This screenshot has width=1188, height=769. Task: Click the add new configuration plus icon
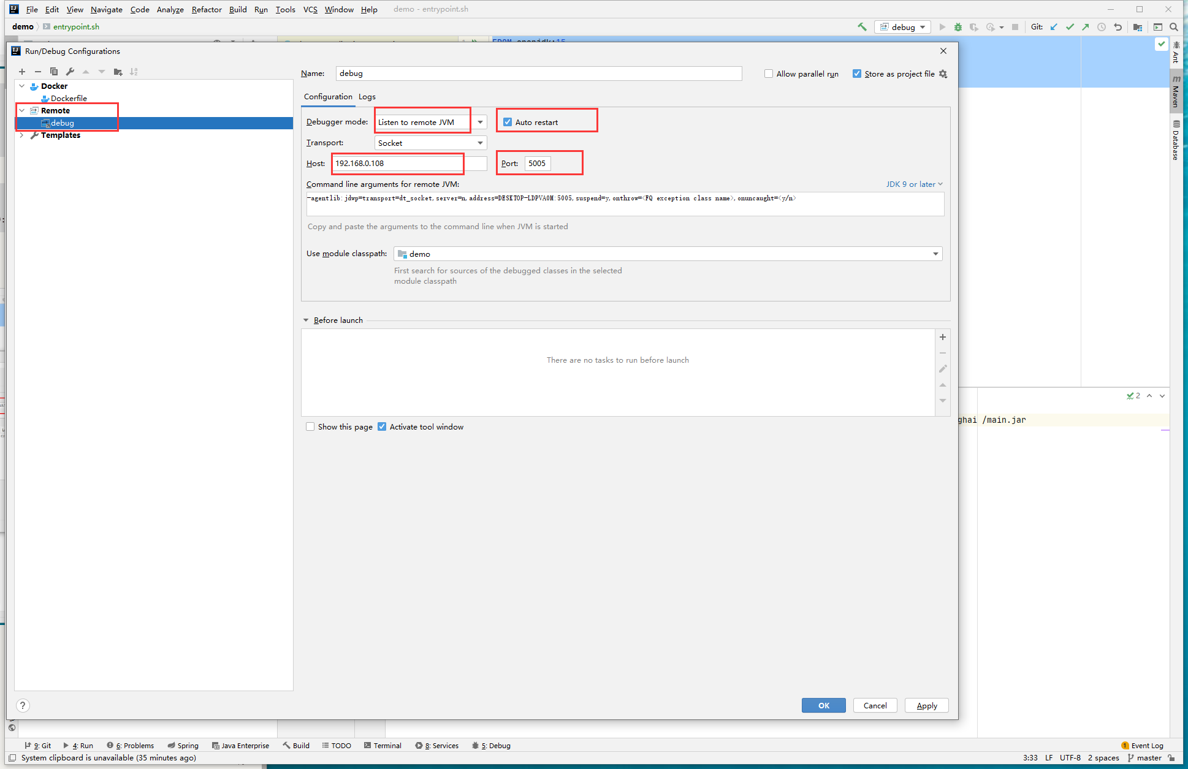pos(22,72)
